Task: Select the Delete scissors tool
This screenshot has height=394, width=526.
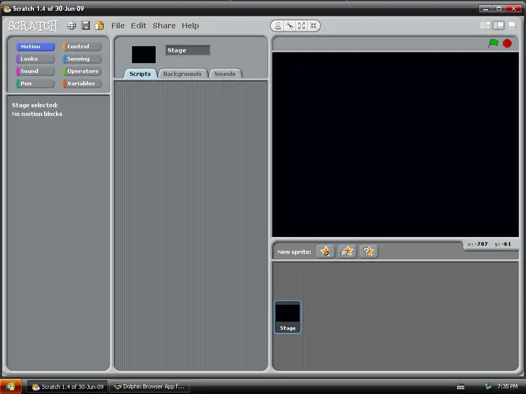Action: pos(290,26)
